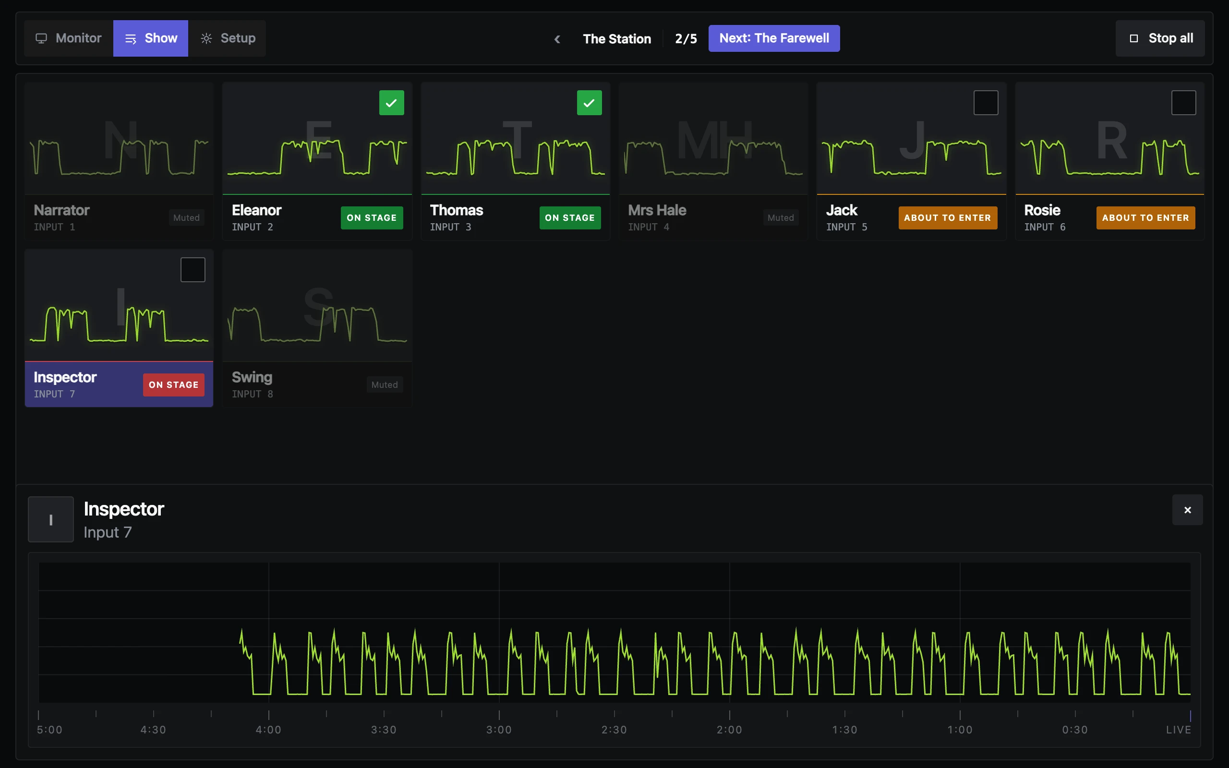The image size is (1229, 768).
Task: Click Stop all button
Action: [x=1160, y=38]
